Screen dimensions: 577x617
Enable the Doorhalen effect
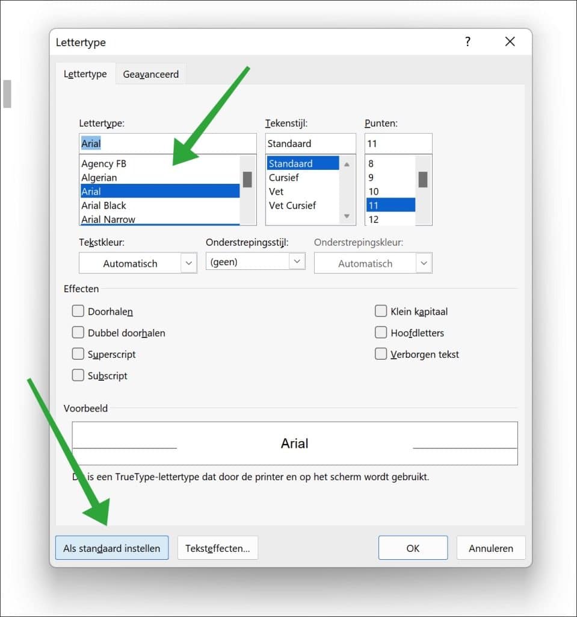tap(78, 311)
